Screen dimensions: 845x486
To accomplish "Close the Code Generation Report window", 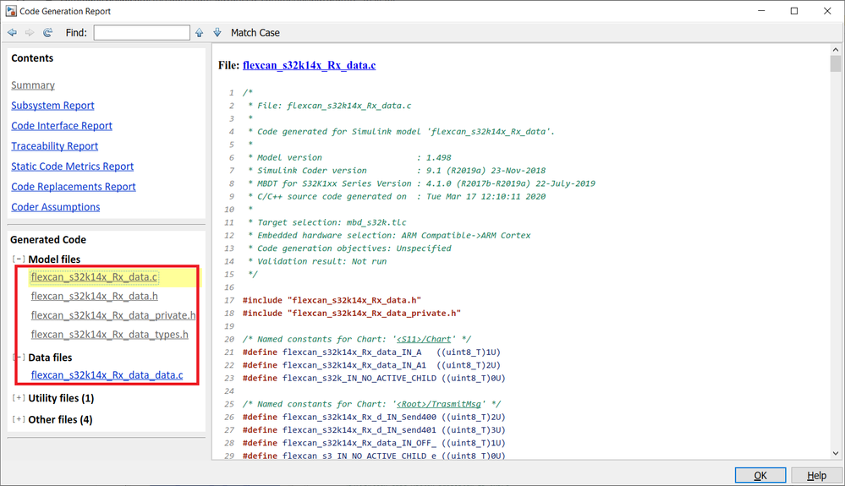I will (827, 11).
